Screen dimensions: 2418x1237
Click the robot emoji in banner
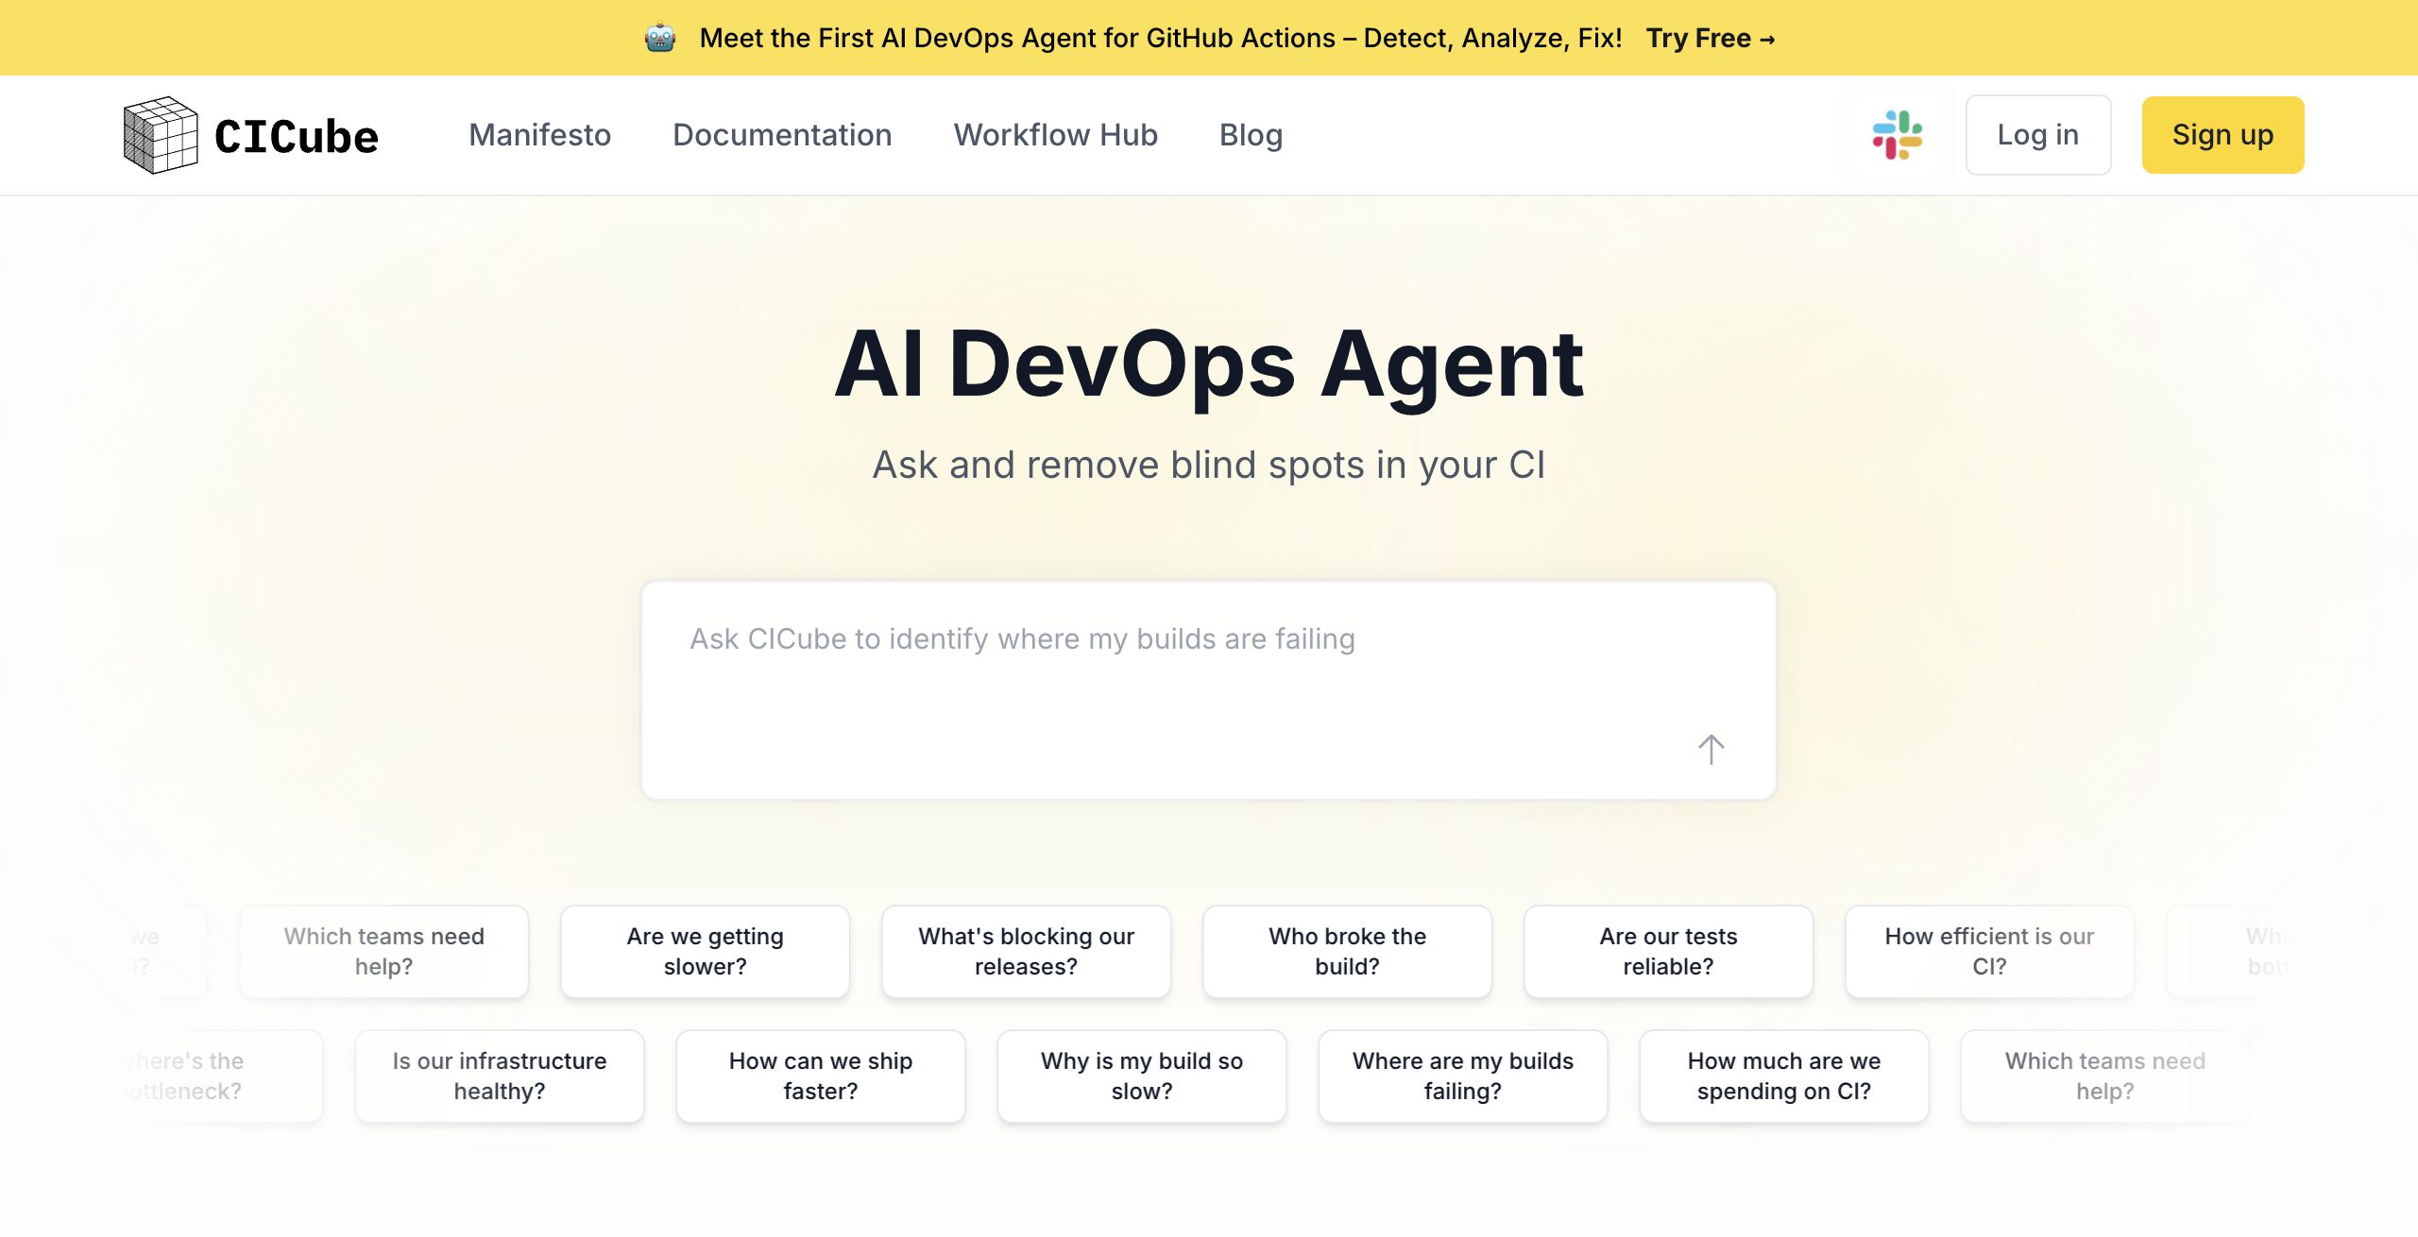[660, 39]
